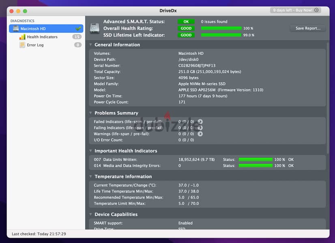Click the Apple NVMe M-series SSD text
This screenshot has width=335, height=243.
tap(202, 84)
